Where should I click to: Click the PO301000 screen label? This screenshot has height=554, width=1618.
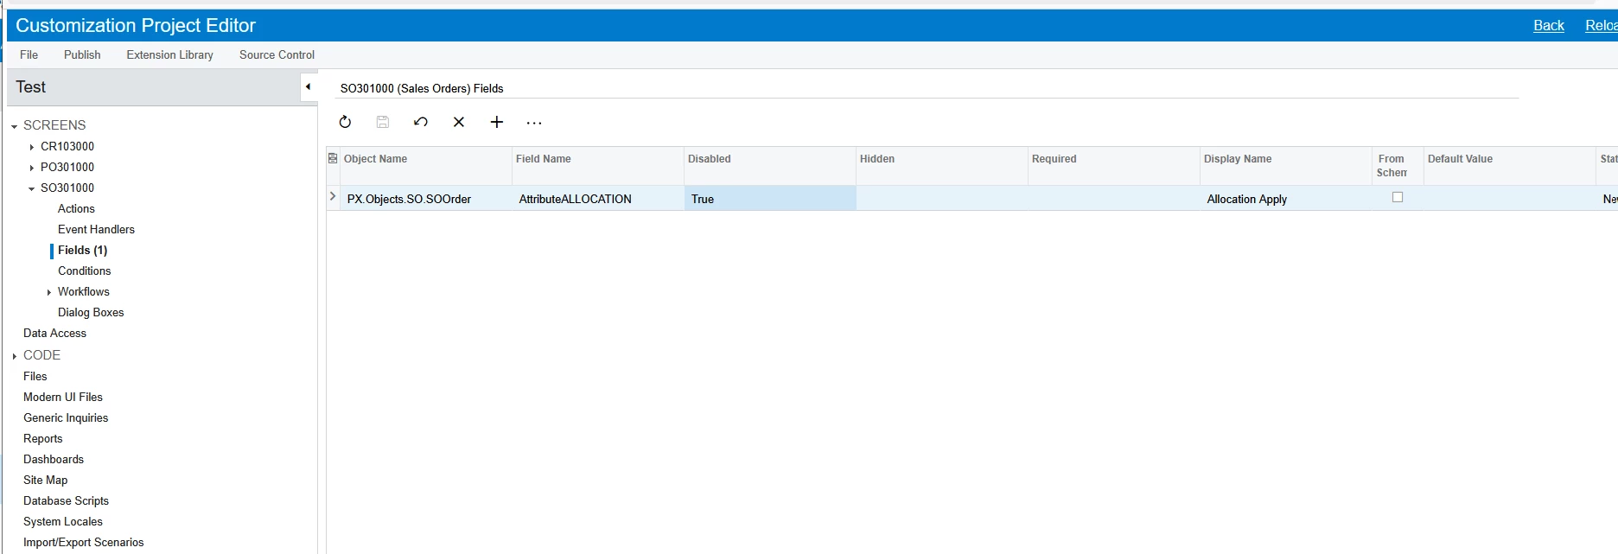click(x=67, y=167)
